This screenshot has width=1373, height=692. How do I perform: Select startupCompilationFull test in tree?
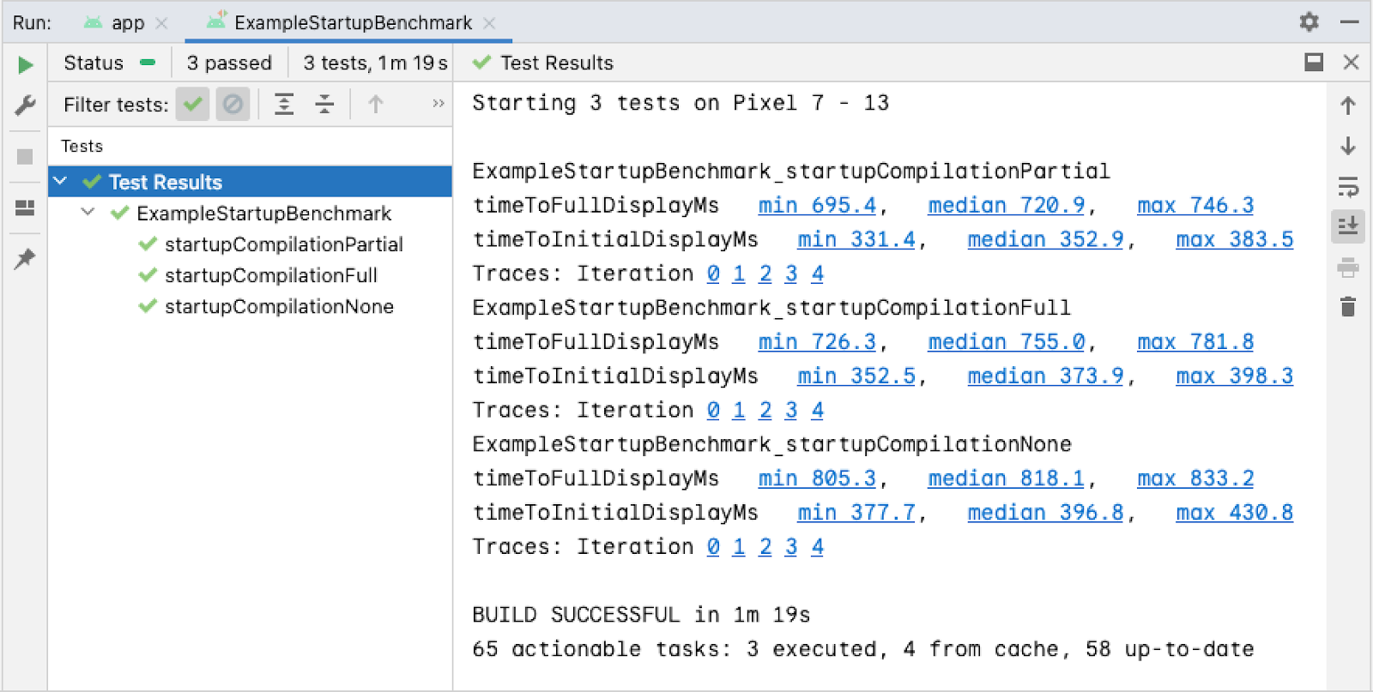[x=270, y=275]
